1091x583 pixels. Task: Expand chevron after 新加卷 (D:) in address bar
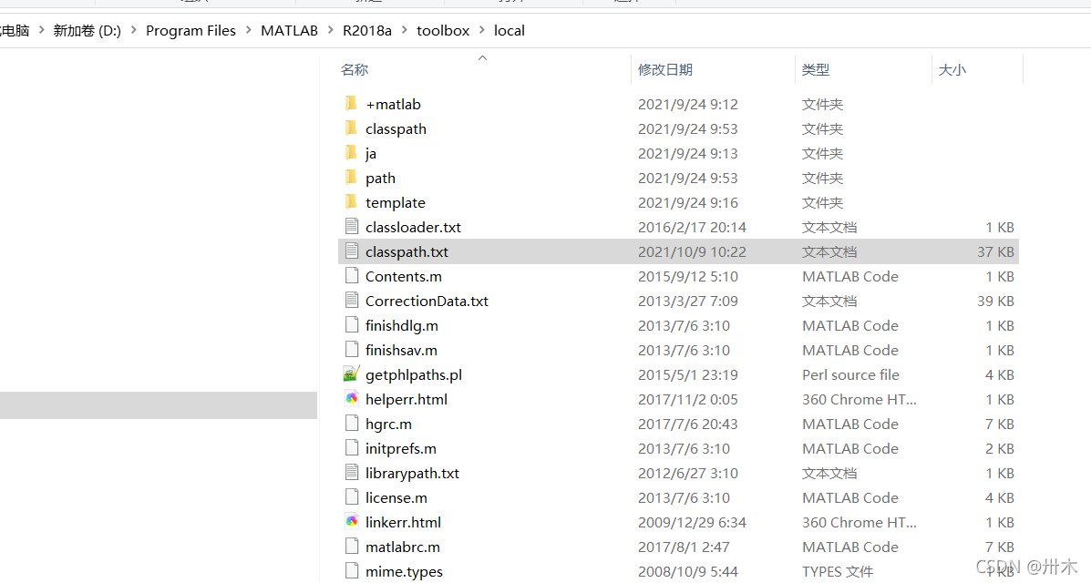click(134, 30)
